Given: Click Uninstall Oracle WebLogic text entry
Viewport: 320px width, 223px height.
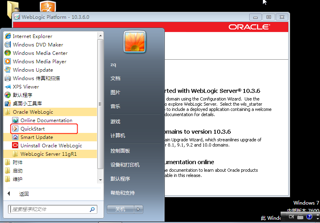Looking at the screenshot, I should pyautogui.click(x=51, y=146).
